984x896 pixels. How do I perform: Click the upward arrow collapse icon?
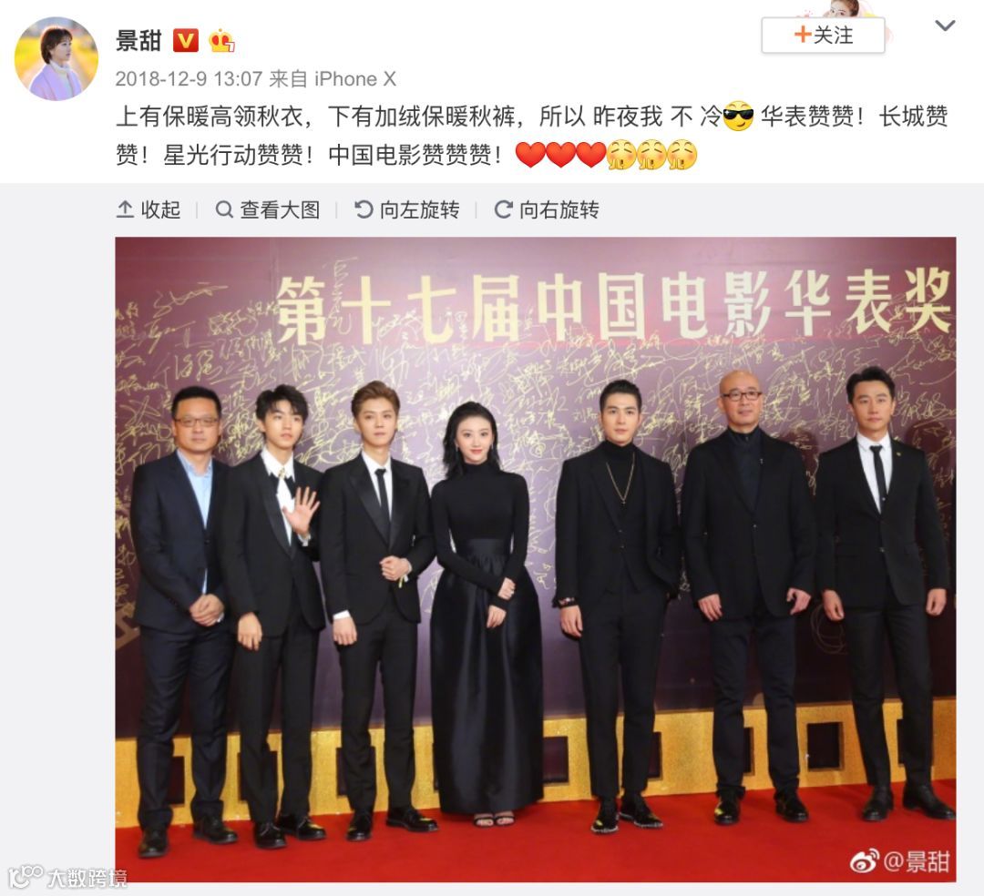(x=125, y=209)
